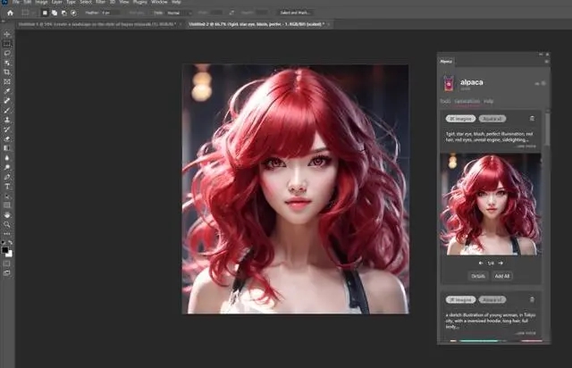The width and height of the screenshot is (572, 368).
Task: Set the background color swatch
Action: 10,255
